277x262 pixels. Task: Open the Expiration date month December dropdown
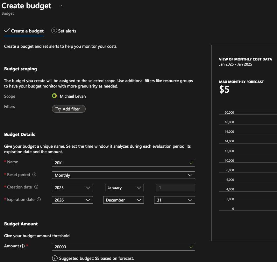pyautogui.click(x=124, y=200)
